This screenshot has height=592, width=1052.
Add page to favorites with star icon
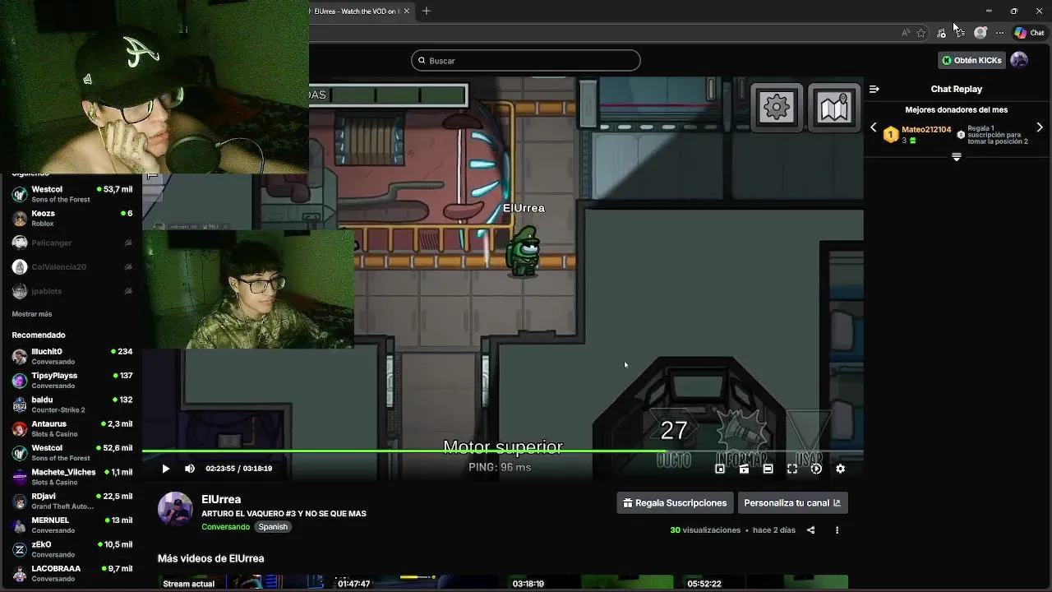[x=921, y=33]
